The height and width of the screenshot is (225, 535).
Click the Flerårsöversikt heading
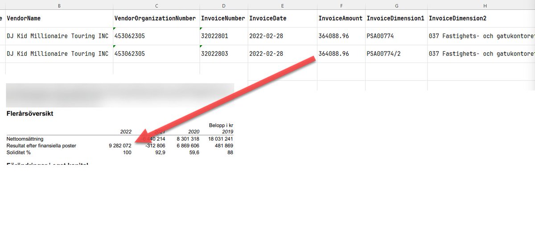(x=30, y=114)
